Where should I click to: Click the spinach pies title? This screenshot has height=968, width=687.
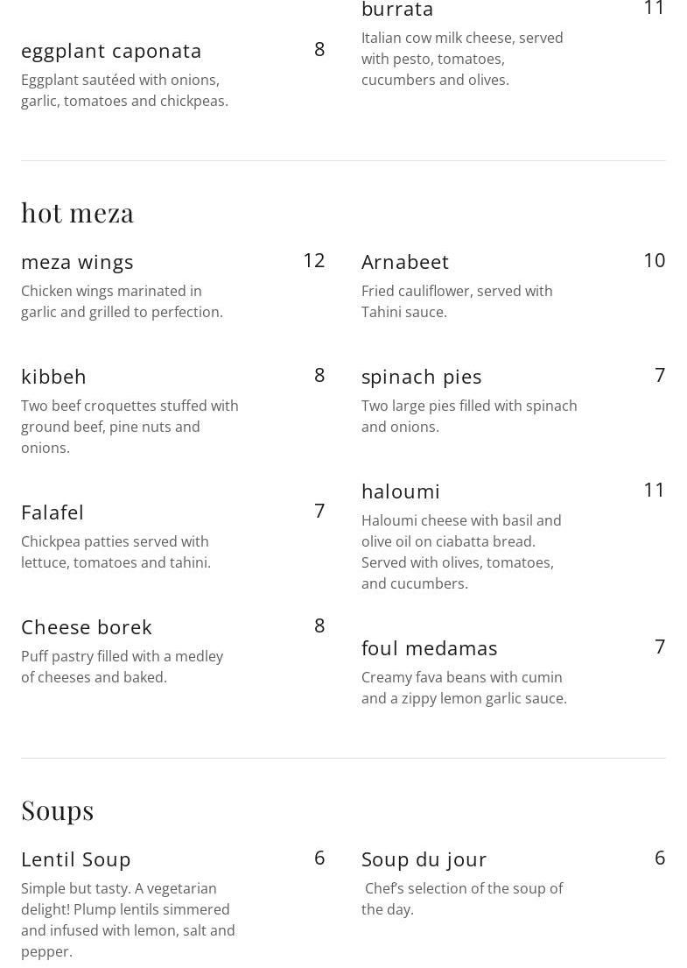tap(421, 377)
